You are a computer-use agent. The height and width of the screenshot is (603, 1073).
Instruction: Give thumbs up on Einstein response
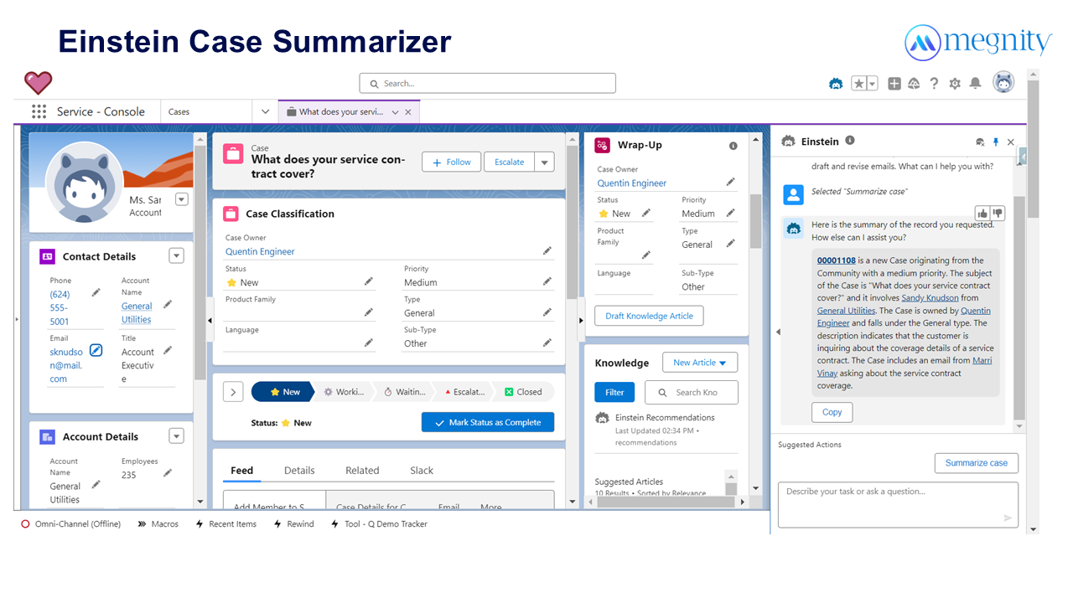tap(982, 214)
